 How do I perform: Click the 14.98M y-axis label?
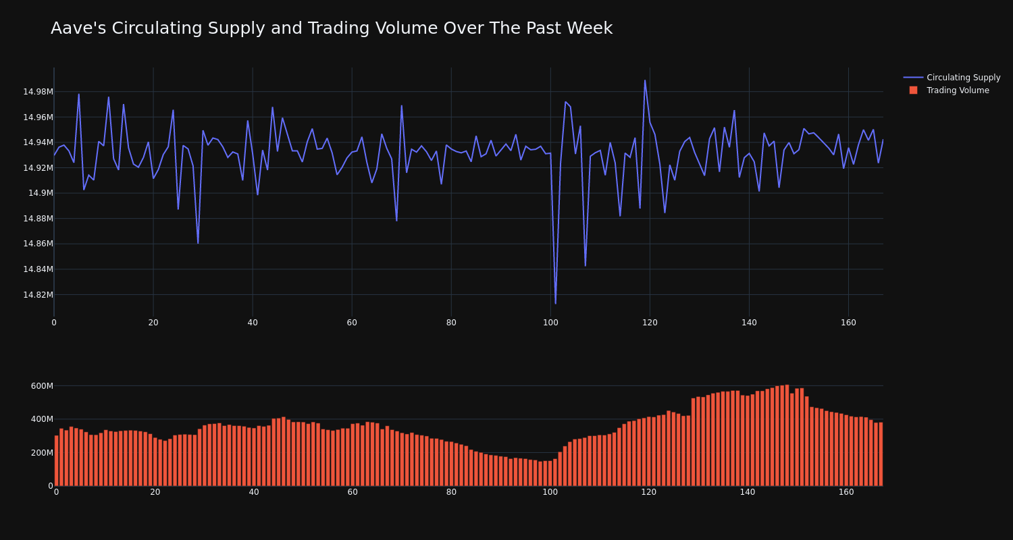[38, 92]
